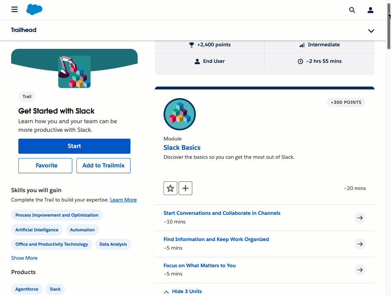Click the ~20 mins duration text
The height and width of the screenshot is (296, 391).
[355, 188]
